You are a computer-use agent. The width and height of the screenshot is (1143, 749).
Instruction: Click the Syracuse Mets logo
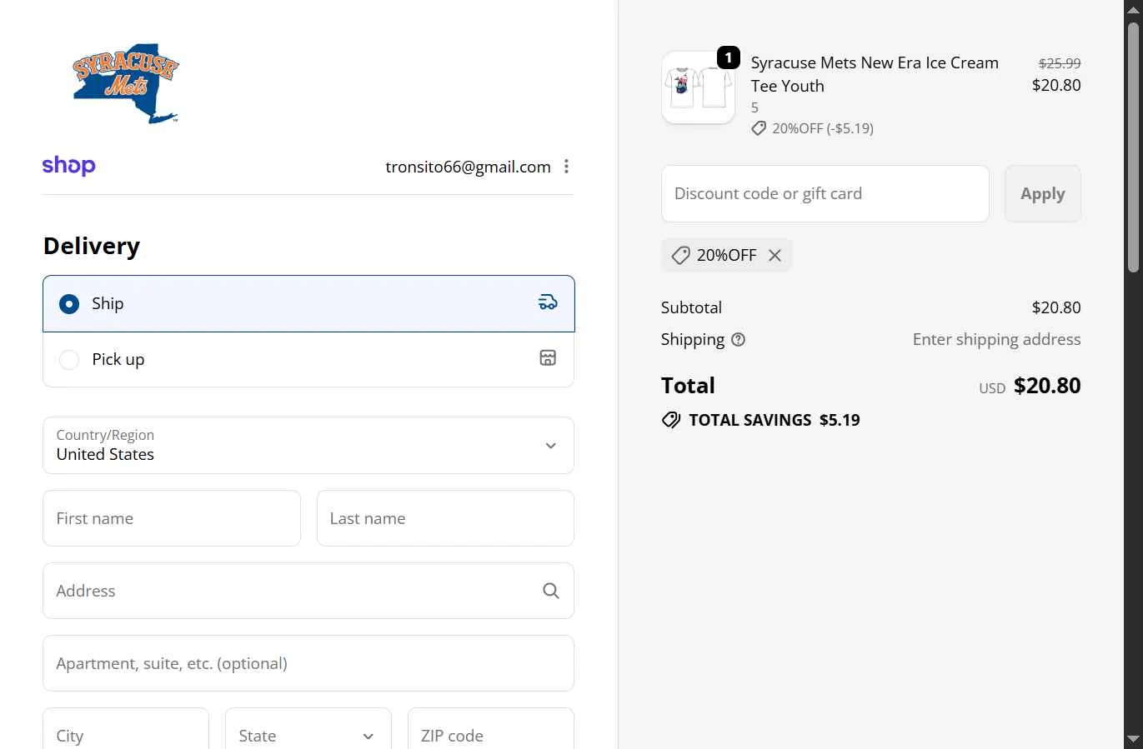(x=126, y=83)
